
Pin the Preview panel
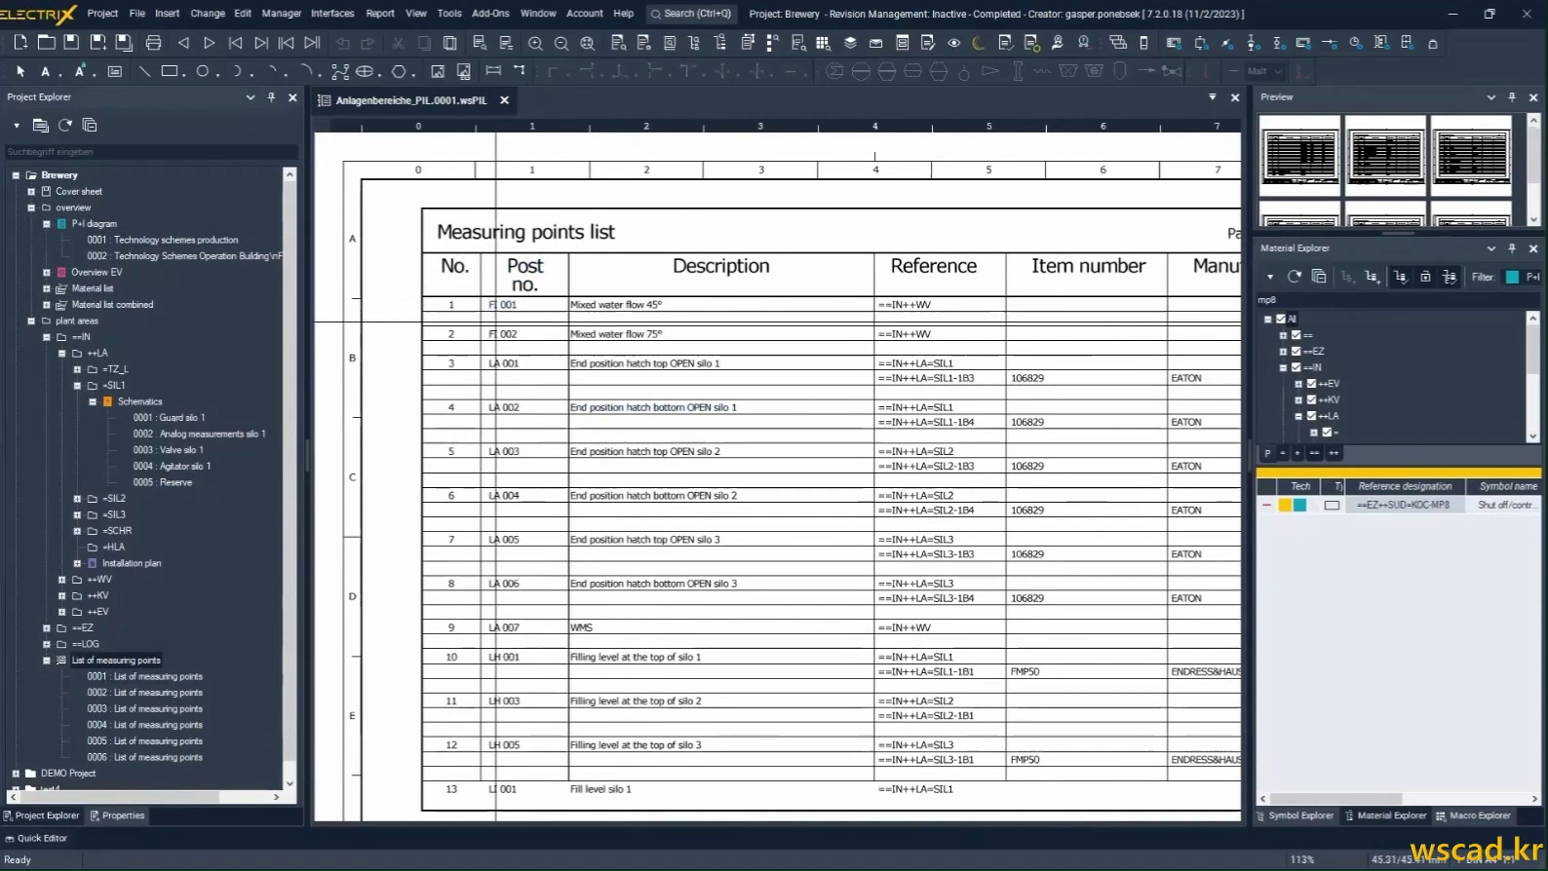tap(1512, 97)
